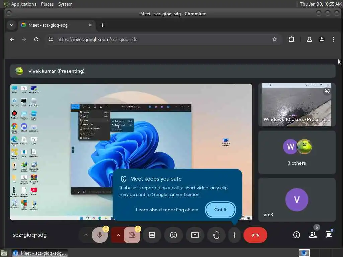
Task: Open Chromium three-dot menu
Action: [333, 39]
